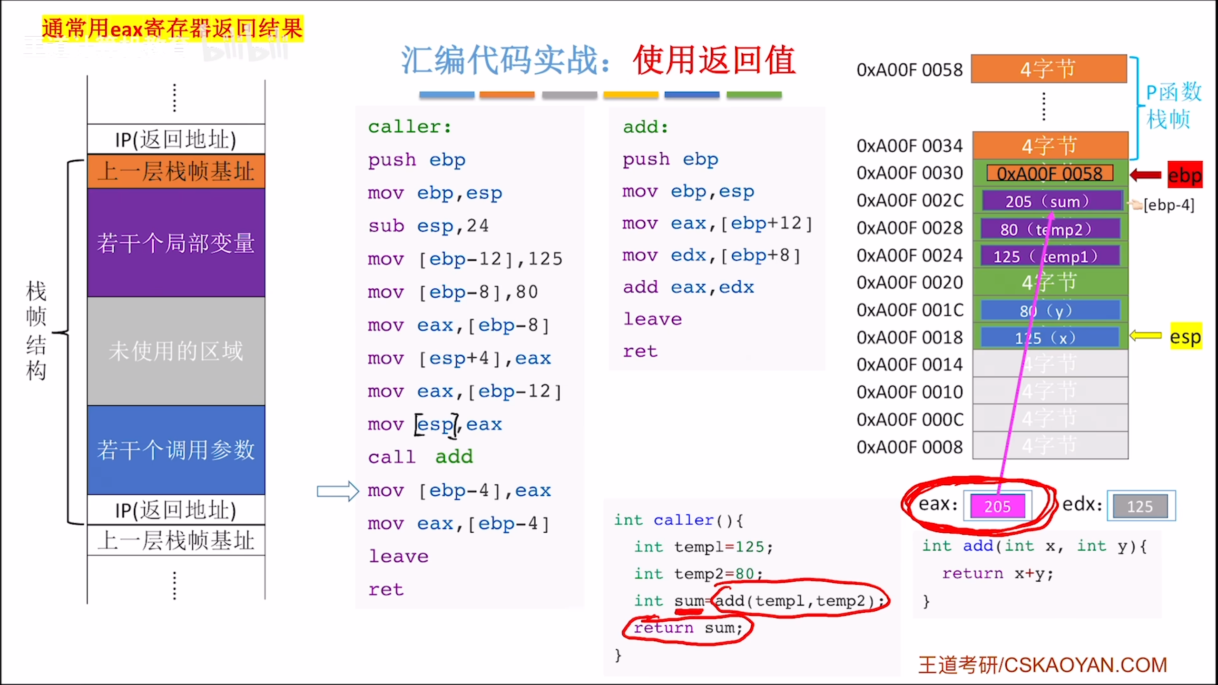This screenshot has height=685, width=1218.
Task: Click the yellow highlighted eax寄存器 heading
Action: (x=172, y=29)
